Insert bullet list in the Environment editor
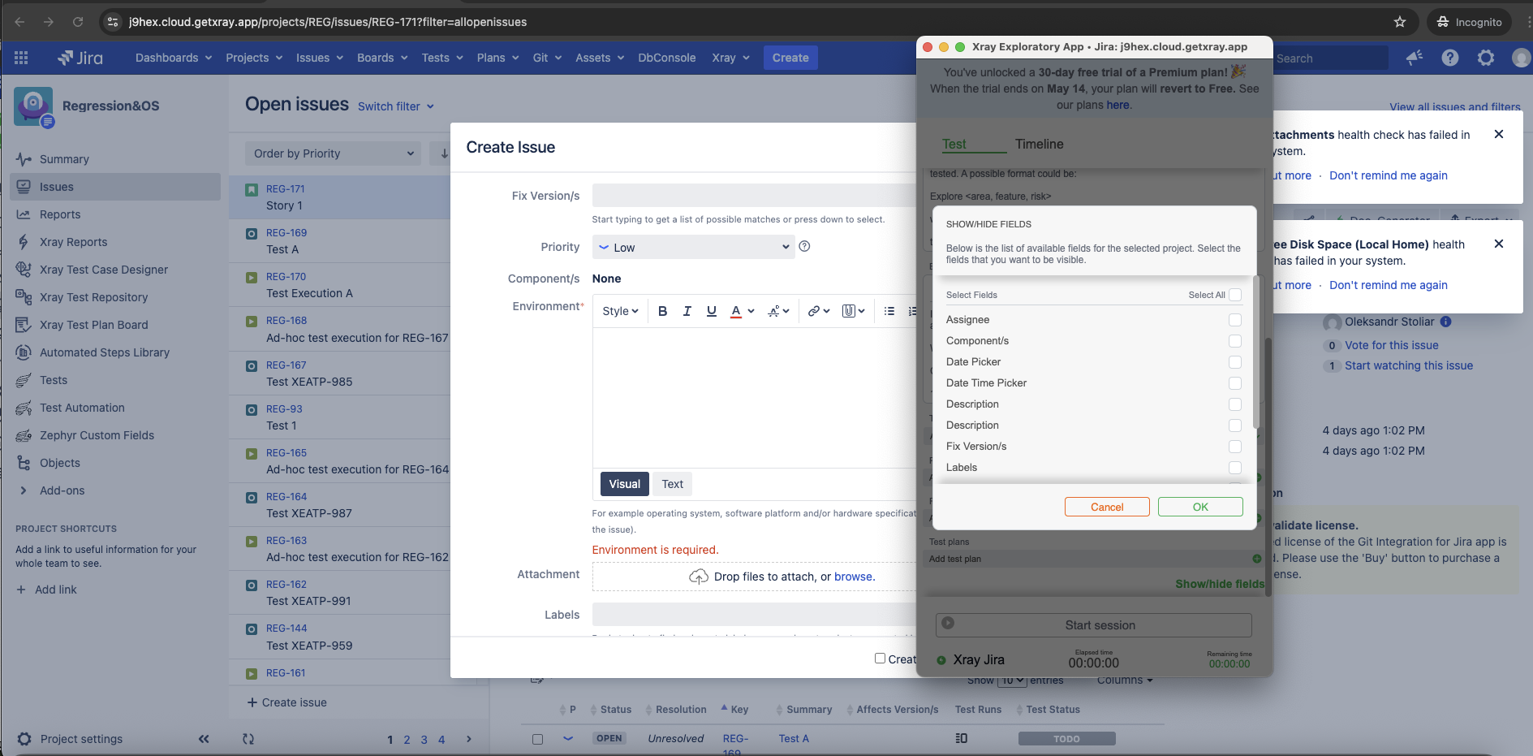The image size is (1533, 756). pyautogui.click(x=889, y=311)
